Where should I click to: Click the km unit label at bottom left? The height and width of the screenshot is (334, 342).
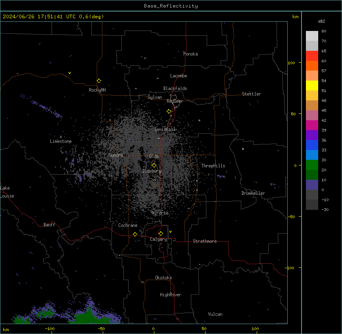(6, 329)
